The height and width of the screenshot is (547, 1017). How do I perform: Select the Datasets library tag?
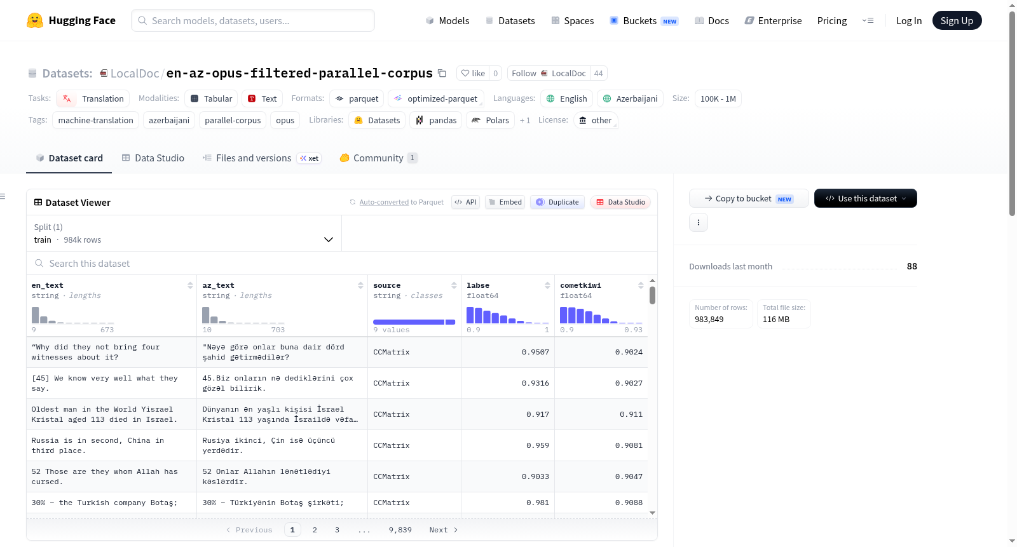click(x=378, y=120)
